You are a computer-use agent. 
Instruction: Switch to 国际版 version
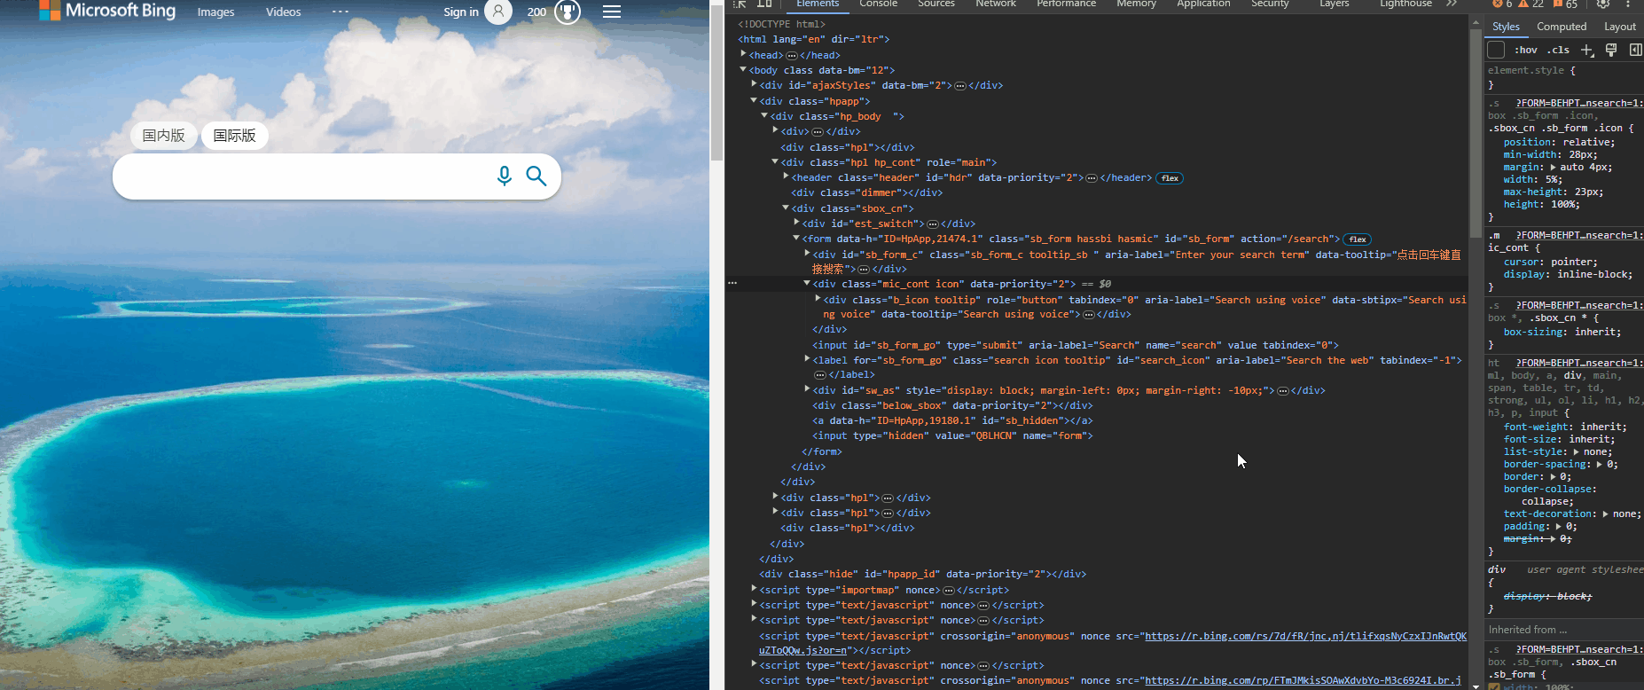tap(235, 136)
